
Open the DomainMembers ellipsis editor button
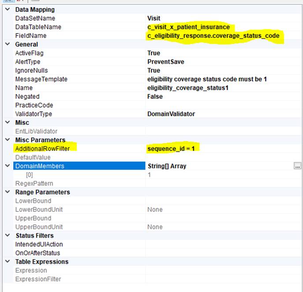click(x=297, y=166)
